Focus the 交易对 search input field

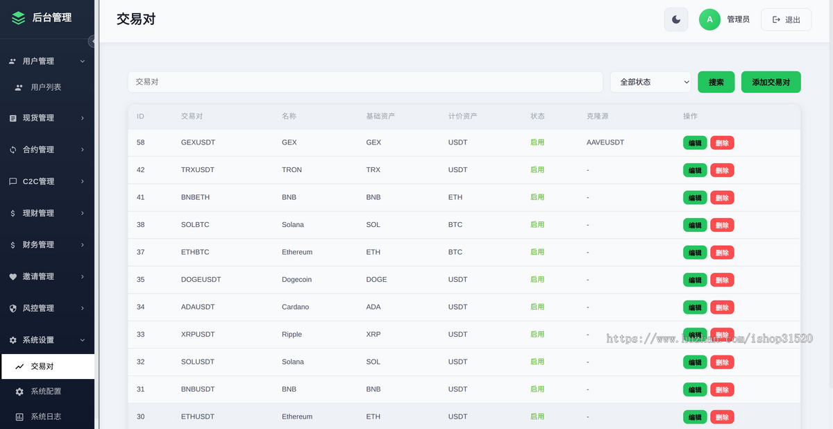365,82
